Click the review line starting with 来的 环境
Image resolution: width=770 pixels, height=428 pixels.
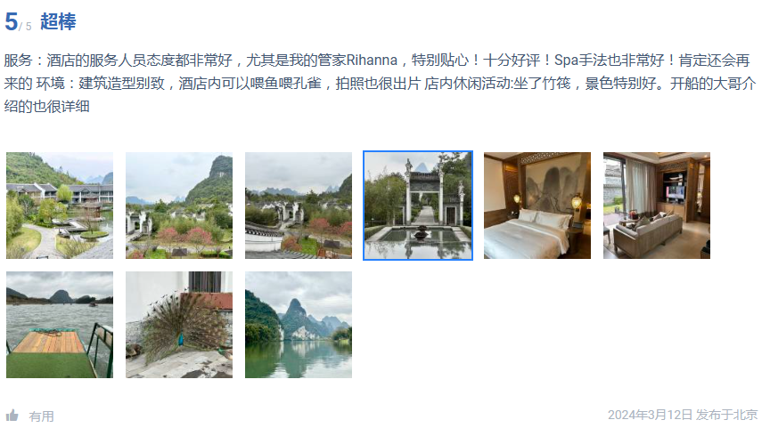[x=380, y=84]
